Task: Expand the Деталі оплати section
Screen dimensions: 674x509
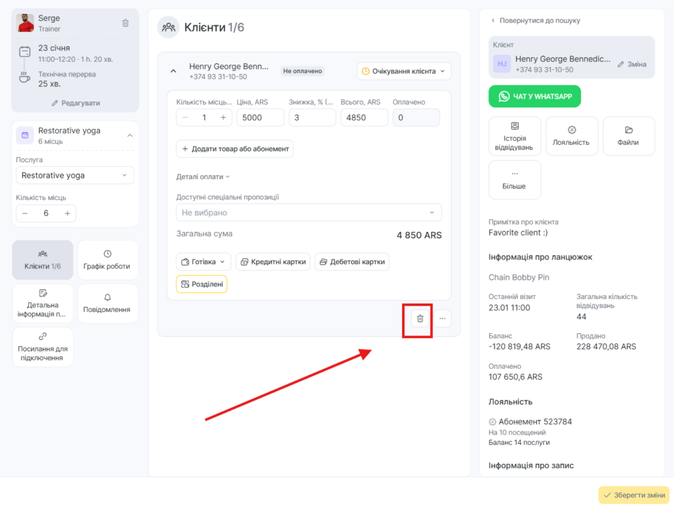Action: pyautogui.click(x=203, y=176)
